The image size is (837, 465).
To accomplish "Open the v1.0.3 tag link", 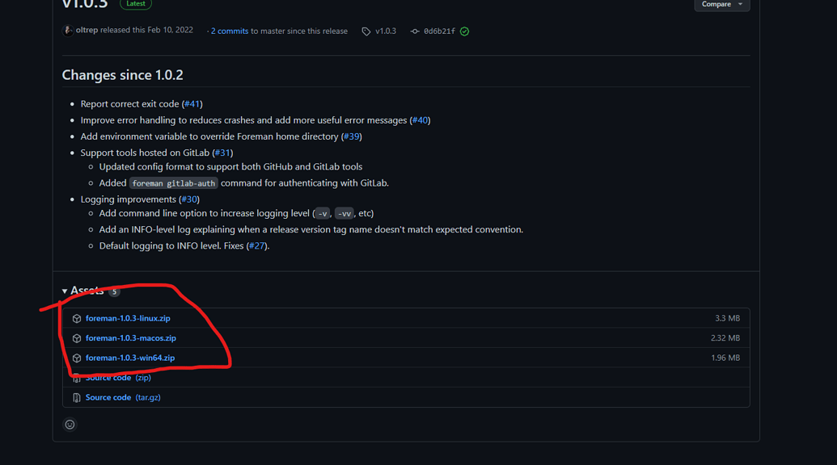I will pyautogui.click(x=386, y=31).
